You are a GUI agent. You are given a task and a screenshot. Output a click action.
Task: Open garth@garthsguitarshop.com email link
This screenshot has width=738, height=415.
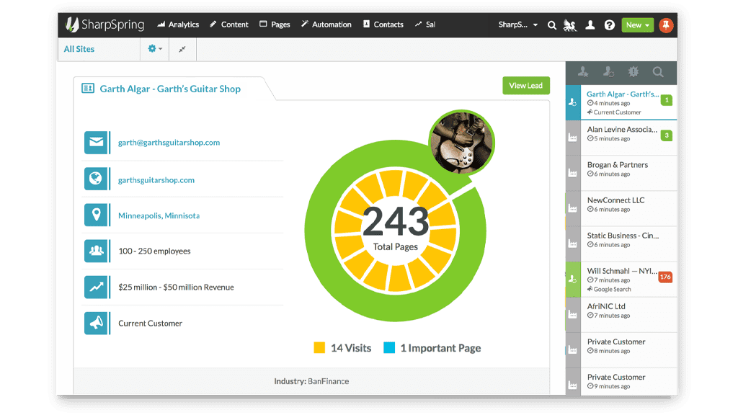[169, 143]
